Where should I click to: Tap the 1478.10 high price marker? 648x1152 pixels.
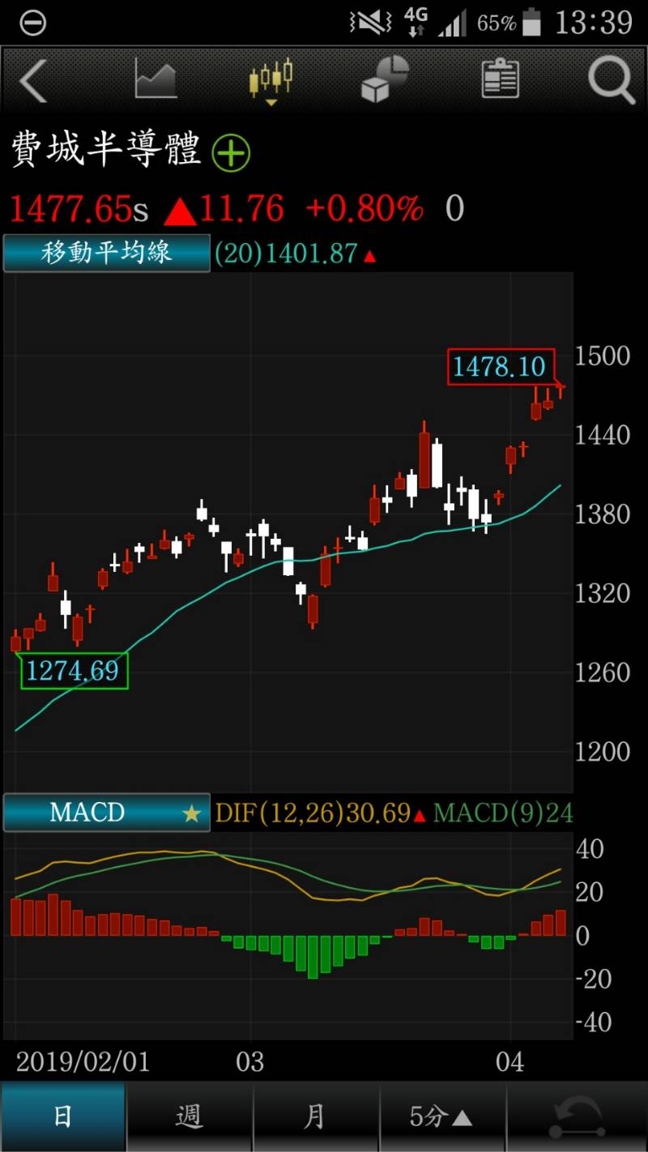500,367
